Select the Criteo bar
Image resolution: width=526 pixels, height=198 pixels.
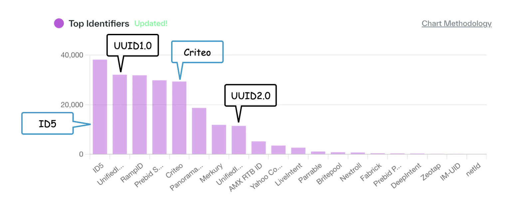pyautogui.click(x=179, y=118)
